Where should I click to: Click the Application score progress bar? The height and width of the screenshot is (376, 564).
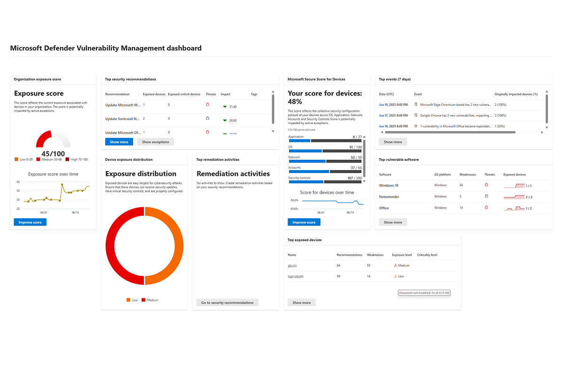(x=325, y=141)
